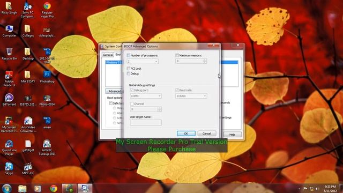Click OK in BOOT Advanced Options
343x193 pixels.
[x=186, y=133]
